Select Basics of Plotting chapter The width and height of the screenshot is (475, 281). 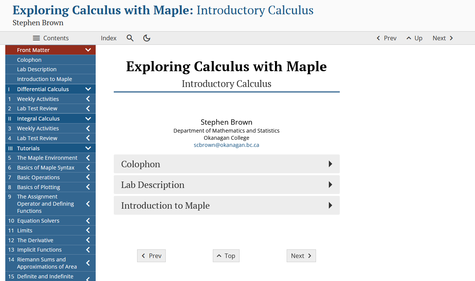point(38,187)
